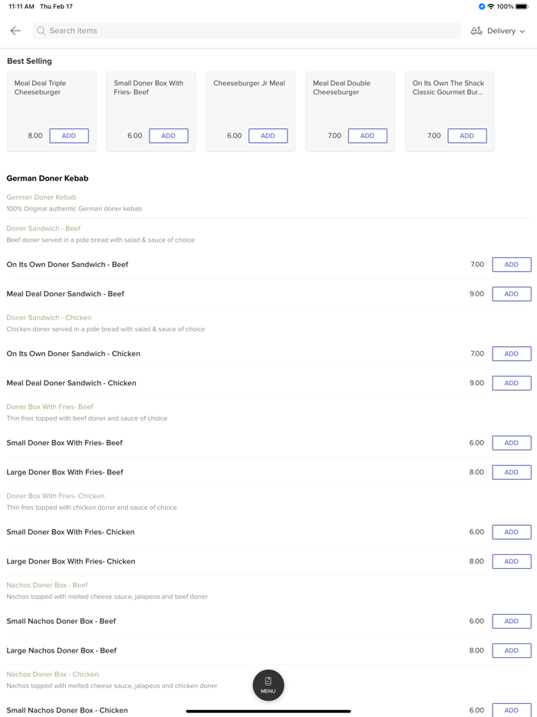The width and height of the screenshot is (537, 717).
Task: Add On Its Own Doner Sandwich - Chicken
Action: (x=512, y=353)
